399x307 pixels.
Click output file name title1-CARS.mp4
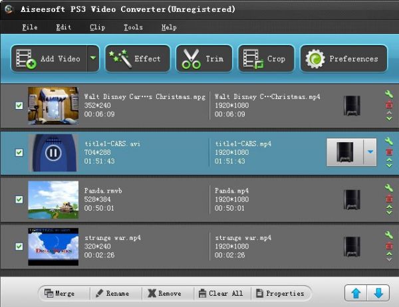coord(243,144)
